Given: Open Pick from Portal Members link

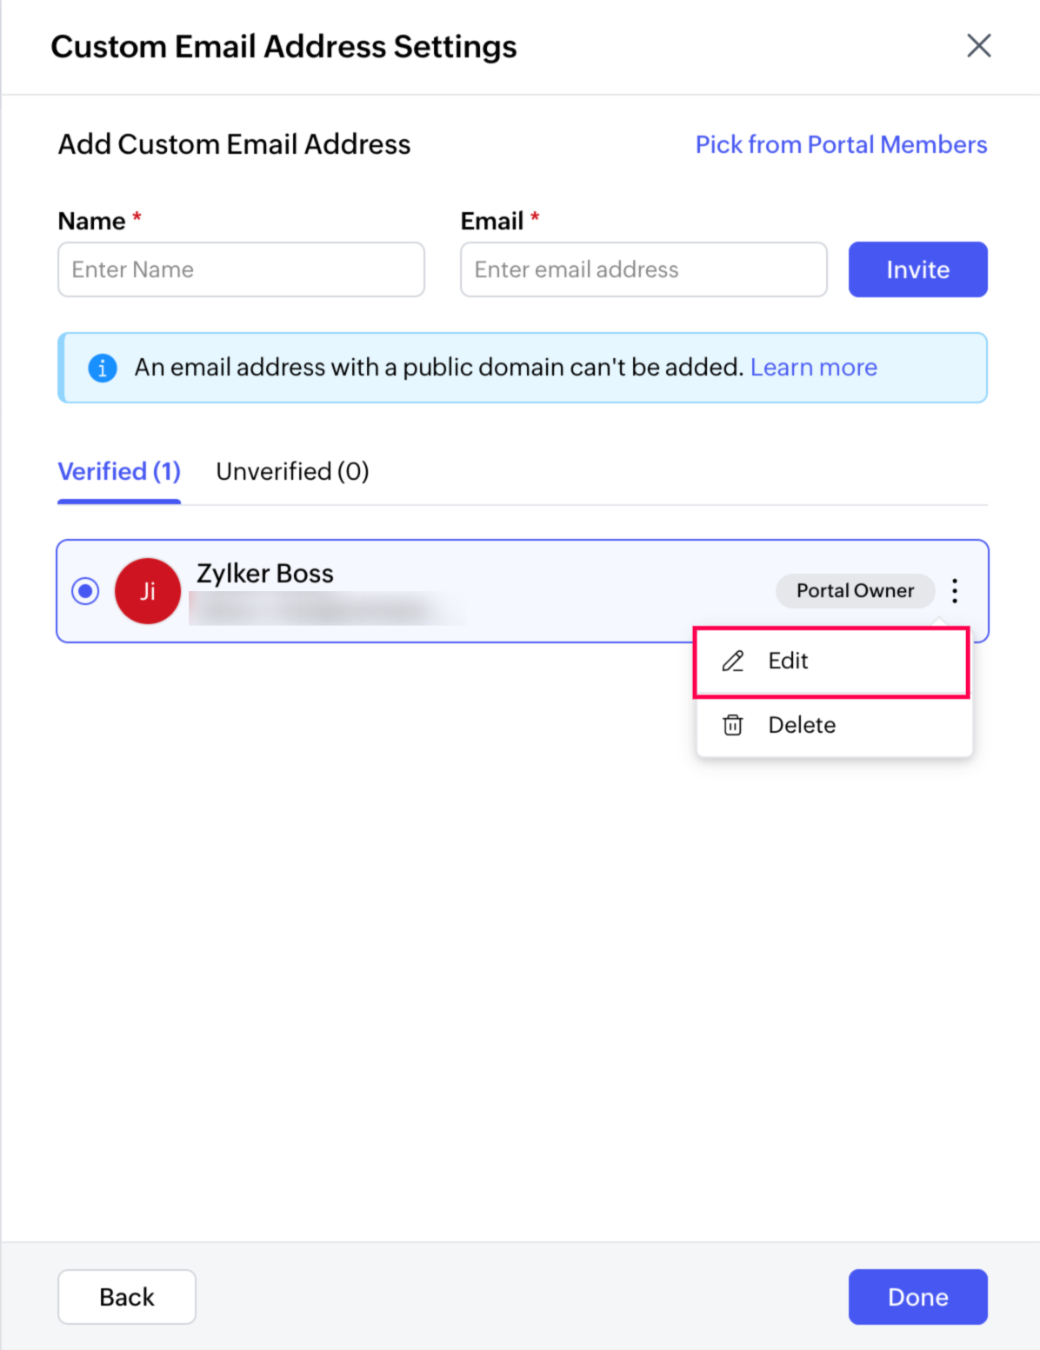Looking at the screenshot, I should point(841,144).
